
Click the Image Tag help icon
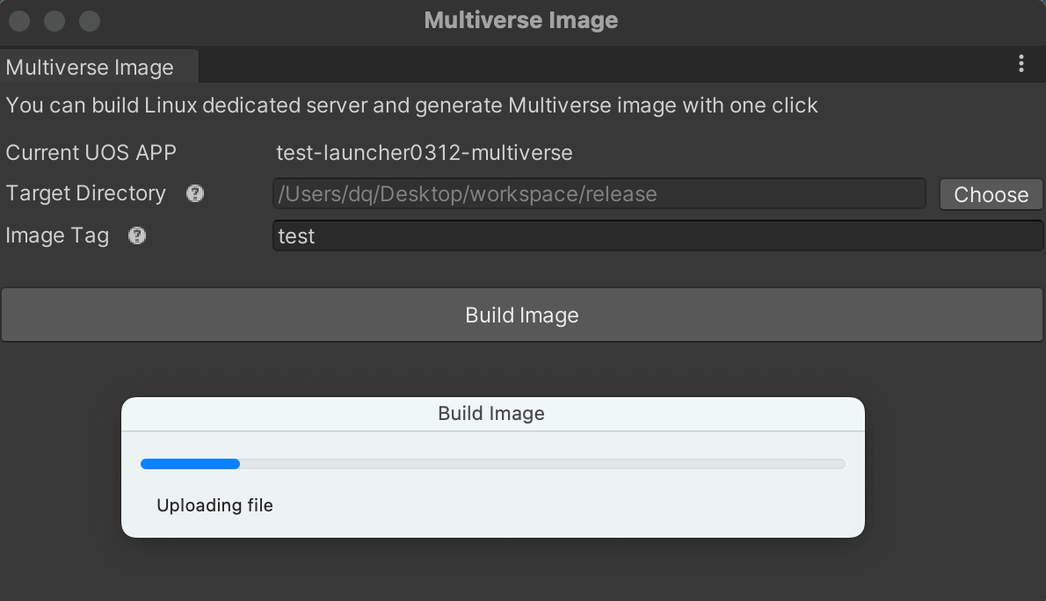tap(137, 235)
